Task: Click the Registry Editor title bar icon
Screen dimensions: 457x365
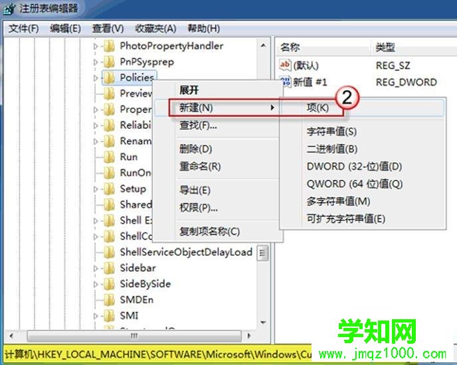Action: tap(9, 9)
